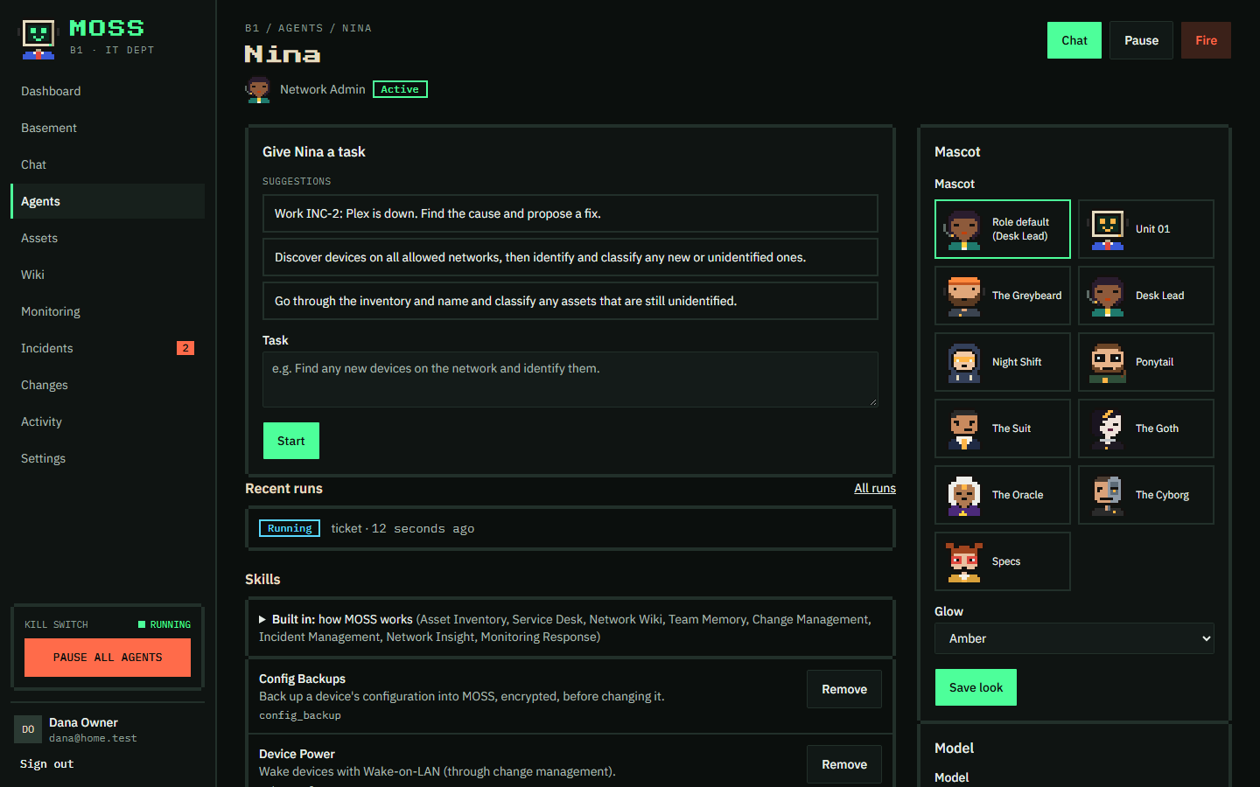Focus the Task text area
The width and height of the screenshot is (1260, 787).
coord(570,380)
